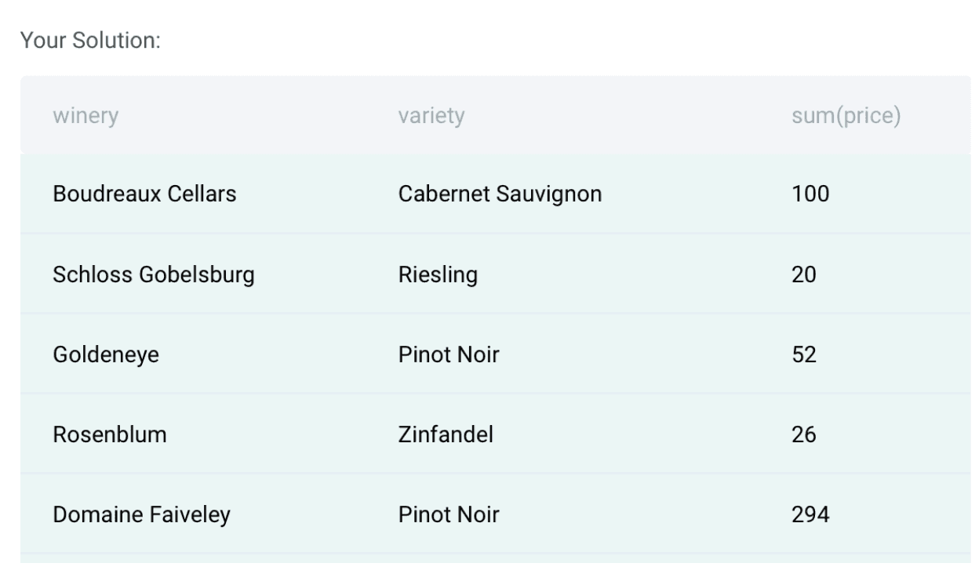This screenshot has height=574, width=979.
Task: Click the partially visible row below Domaine Faiveley
Action: point(494,558)
